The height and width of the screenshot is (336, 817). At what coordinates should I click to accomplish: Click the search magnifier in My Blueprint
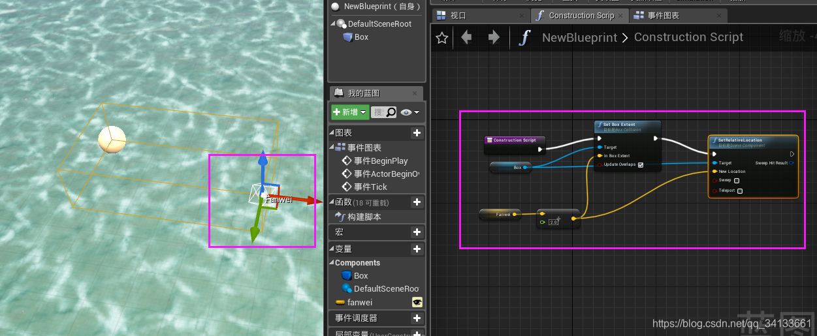391,112
